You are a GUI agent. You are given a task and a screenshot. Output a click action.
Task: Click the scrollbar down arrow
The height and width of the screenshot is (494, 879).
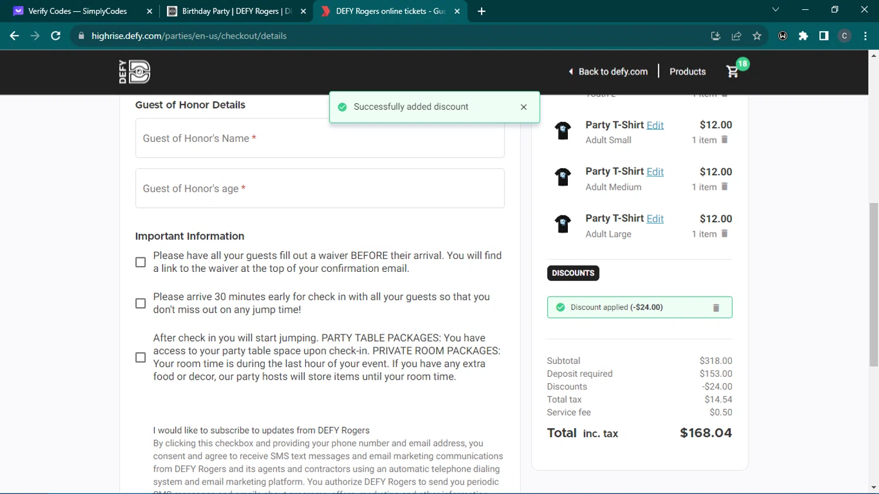pyautogui.click(x=874, y=488)
